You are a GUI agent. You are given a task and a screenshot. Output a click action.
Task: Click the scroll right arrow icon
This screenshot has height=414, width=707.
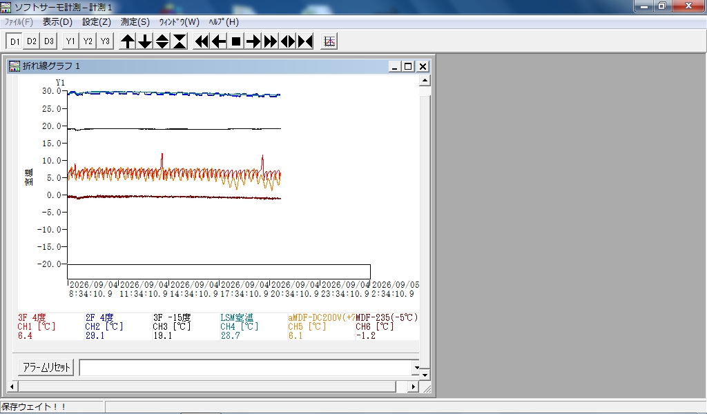pos(253,41)
